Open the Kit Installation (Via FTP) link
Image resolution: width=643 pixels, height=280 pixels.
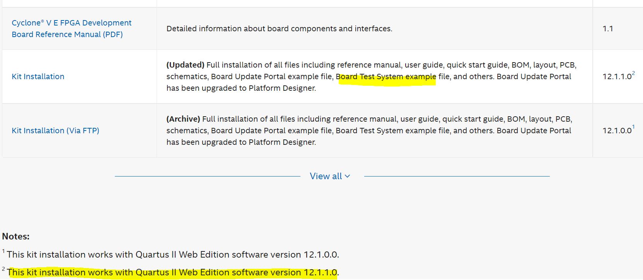[55, 131]
